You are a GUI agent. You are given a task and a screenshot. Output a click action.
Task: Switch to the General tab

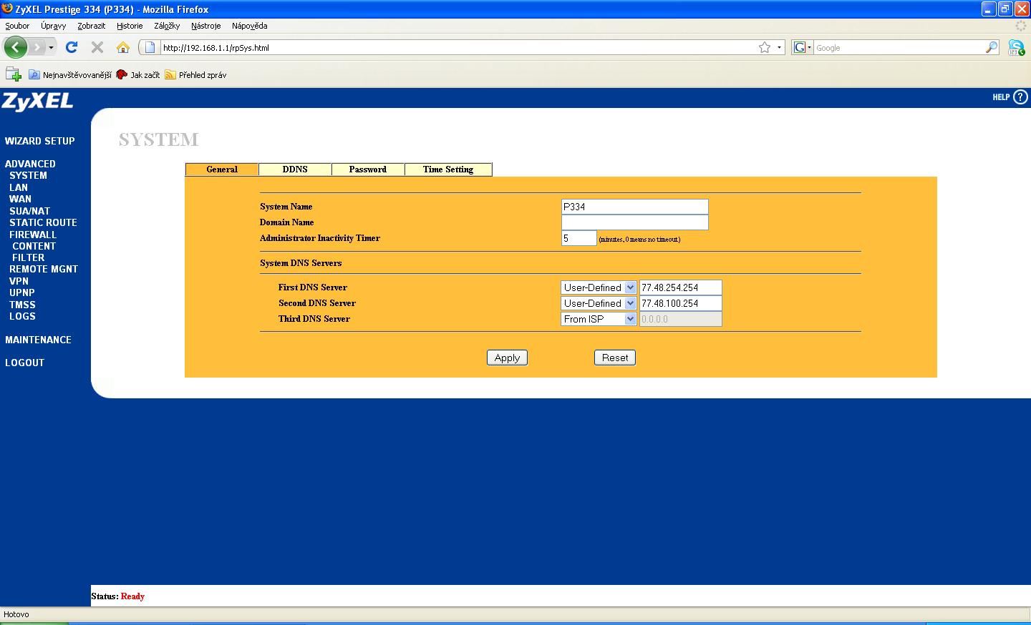[x=222, y=169]
